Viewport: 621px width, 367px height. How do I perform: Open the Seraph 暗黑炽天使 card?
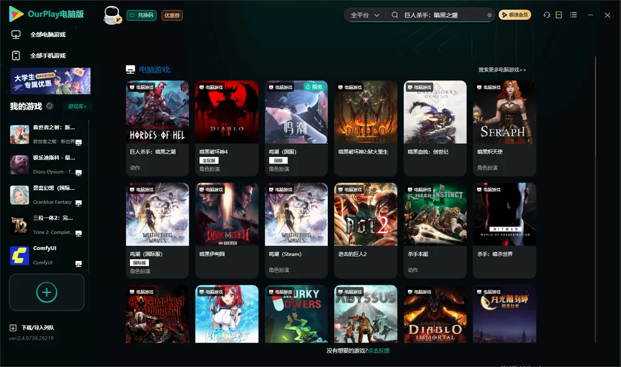504,128
